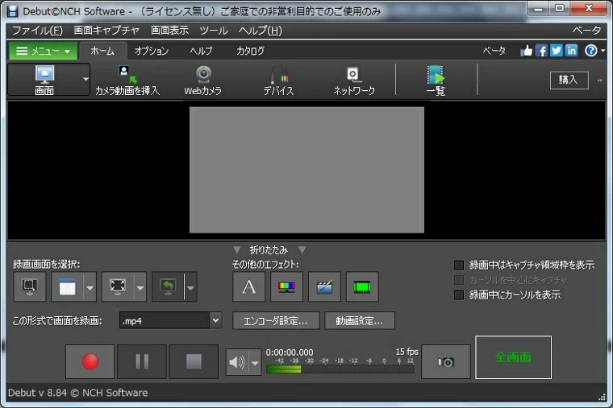Click the red Record button

(90, 361)
